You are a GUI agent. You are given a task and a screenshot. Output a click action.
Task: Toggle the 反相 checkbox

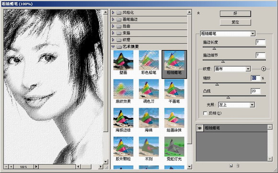205,113
